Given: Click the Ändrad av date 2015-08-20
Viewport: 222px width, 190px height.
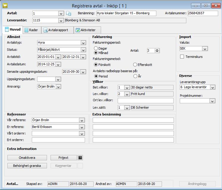Looking at the screenshot, I should point(150,184).
